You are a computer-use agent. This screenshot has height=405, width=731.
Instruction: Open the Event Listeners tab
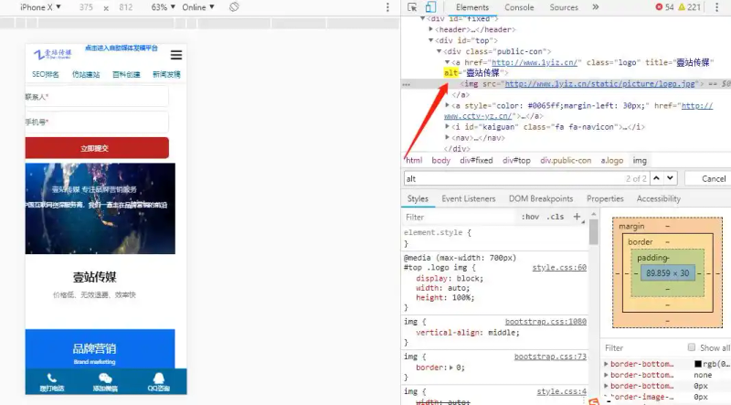[x=468, y=198]
